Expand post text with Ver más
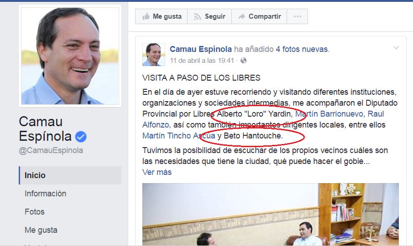413x246 pixels. click(x=157, y=172)
